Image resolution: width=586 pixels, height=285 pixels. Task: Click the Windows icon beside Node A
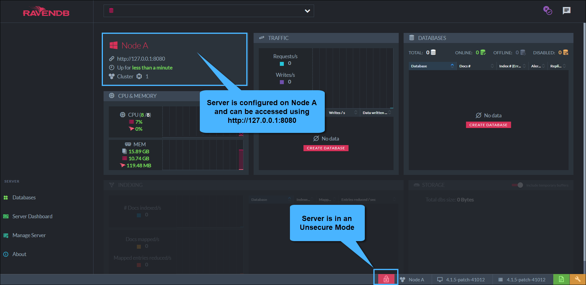[x=114, y=45]
